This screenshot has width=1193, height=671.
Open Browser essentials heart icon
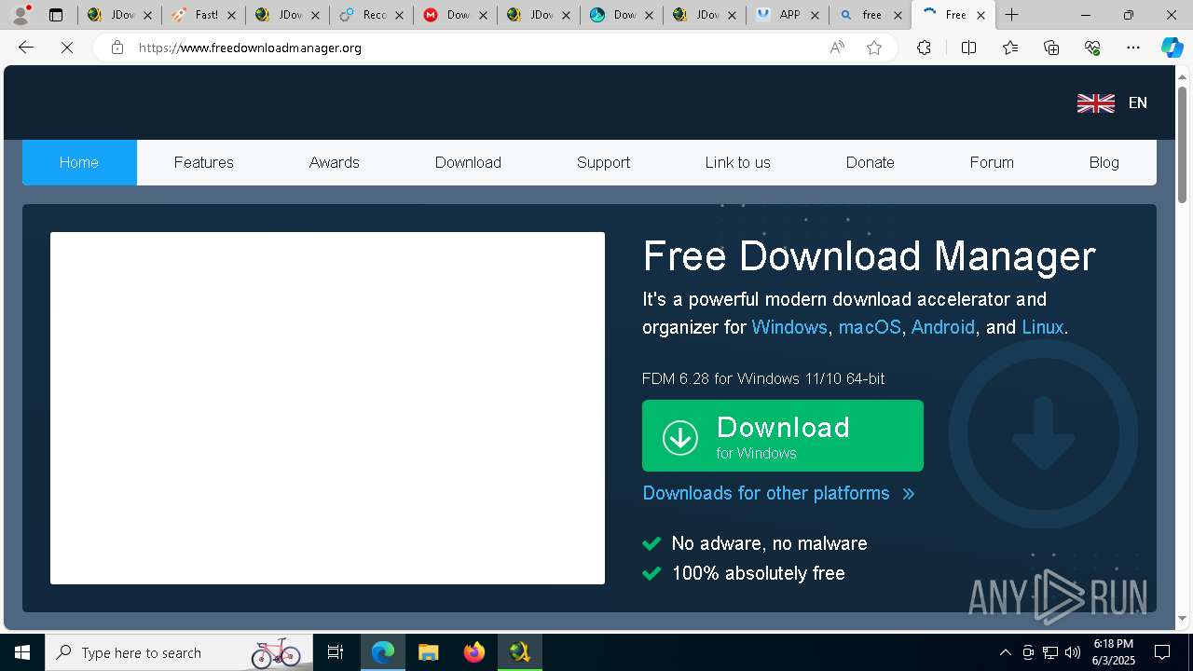pos(1092,48)
